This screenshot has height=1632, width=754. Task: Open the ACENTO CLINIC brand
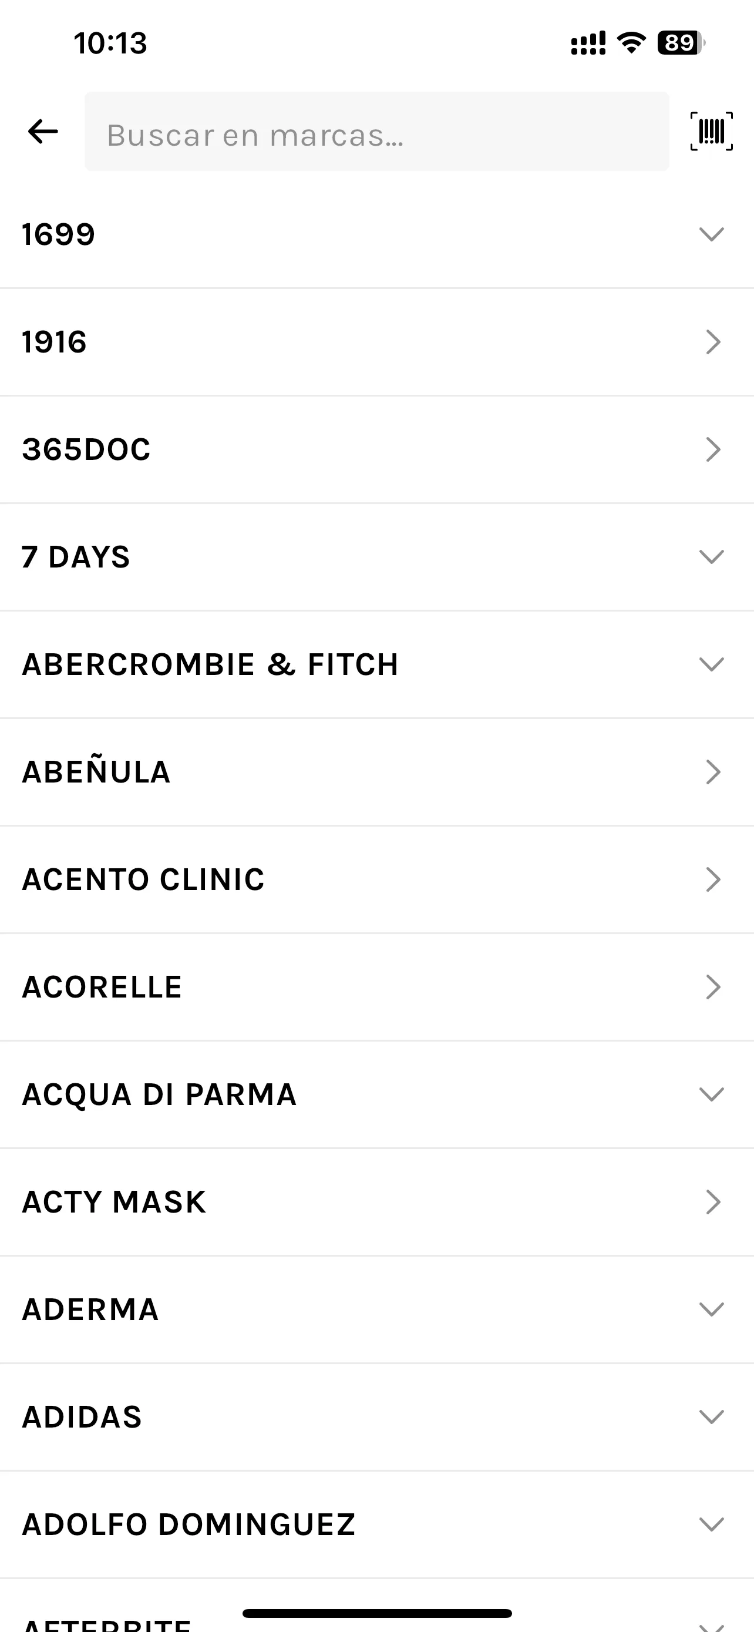click(x=143, y=879)
